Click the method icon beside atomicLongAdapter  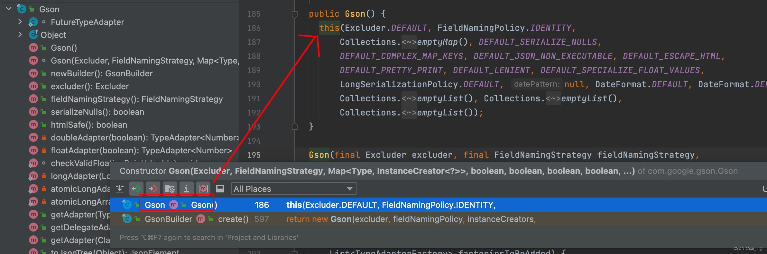click(33, 189)
